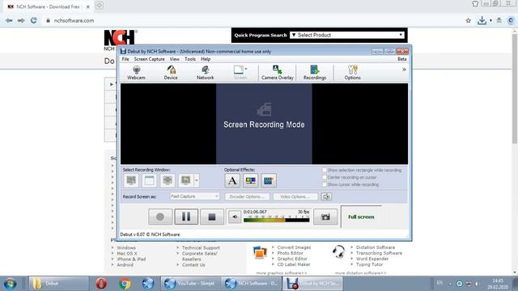Click the Technical Support link
The width and height of the screenshot is (518, 291).
(x=201, y=248)
